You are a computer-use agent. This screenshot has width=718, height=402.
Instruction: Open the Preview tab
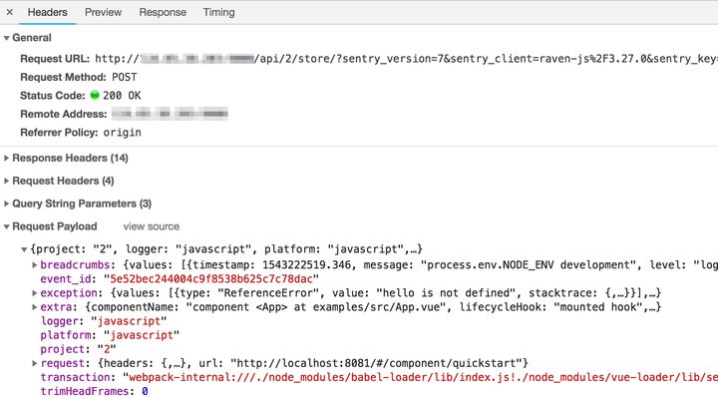[x=103, y=12]
